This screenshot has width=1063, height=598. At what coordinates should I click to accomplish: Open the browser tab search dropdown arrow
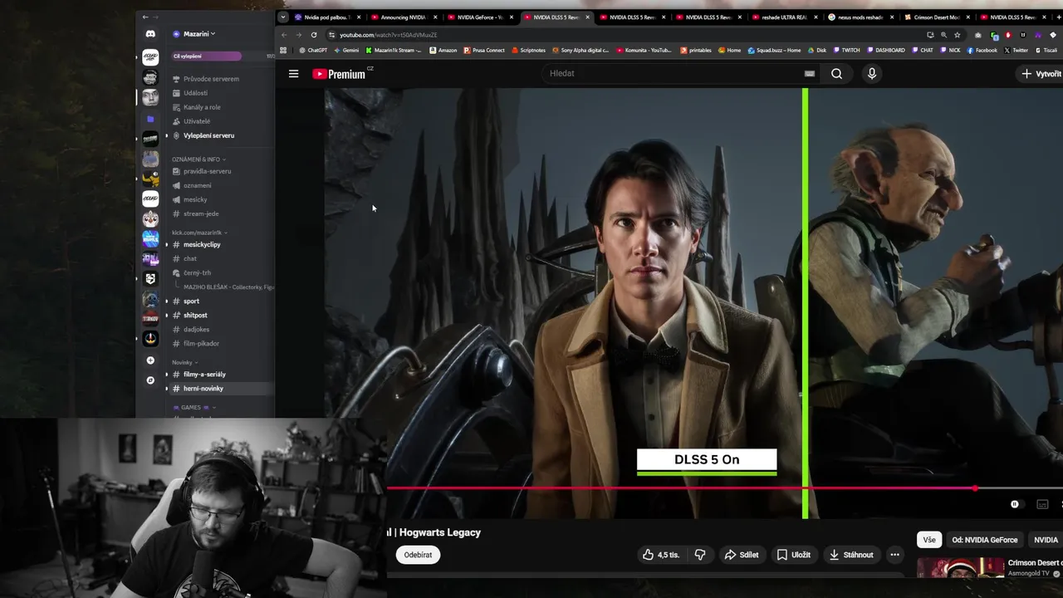pyautogui.click(x=283, y=17)
